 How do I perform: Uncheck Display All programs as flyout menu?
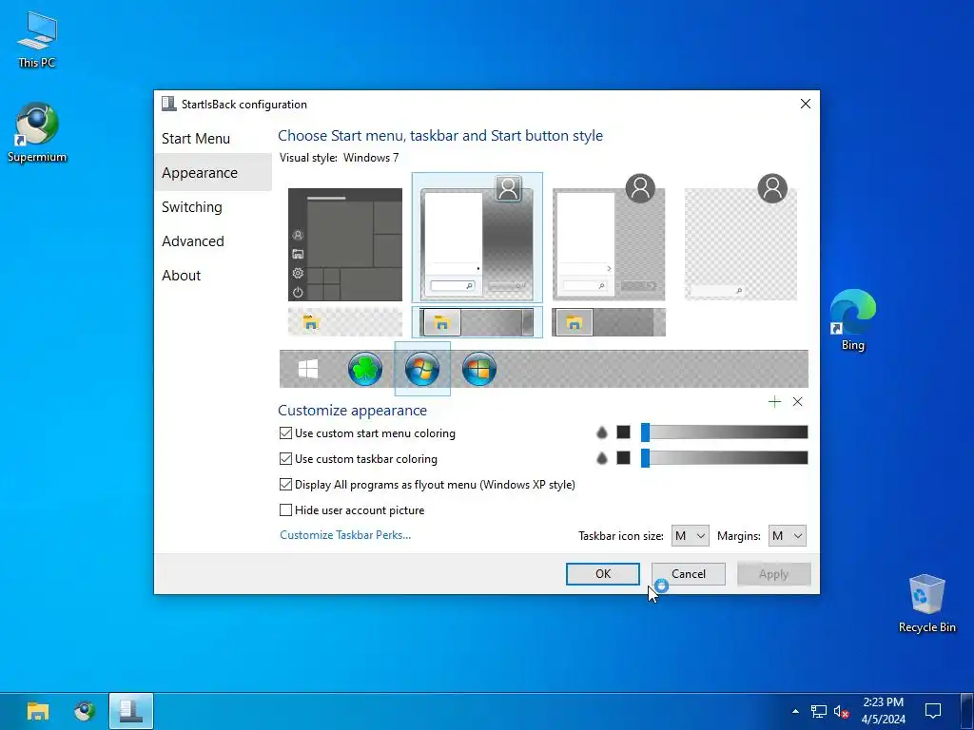point(427,484)
